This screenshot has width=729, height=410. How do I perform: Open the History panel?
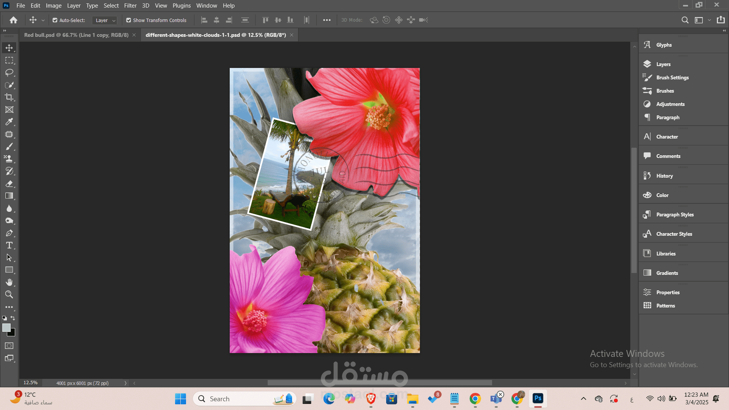[x=664, y=175]
